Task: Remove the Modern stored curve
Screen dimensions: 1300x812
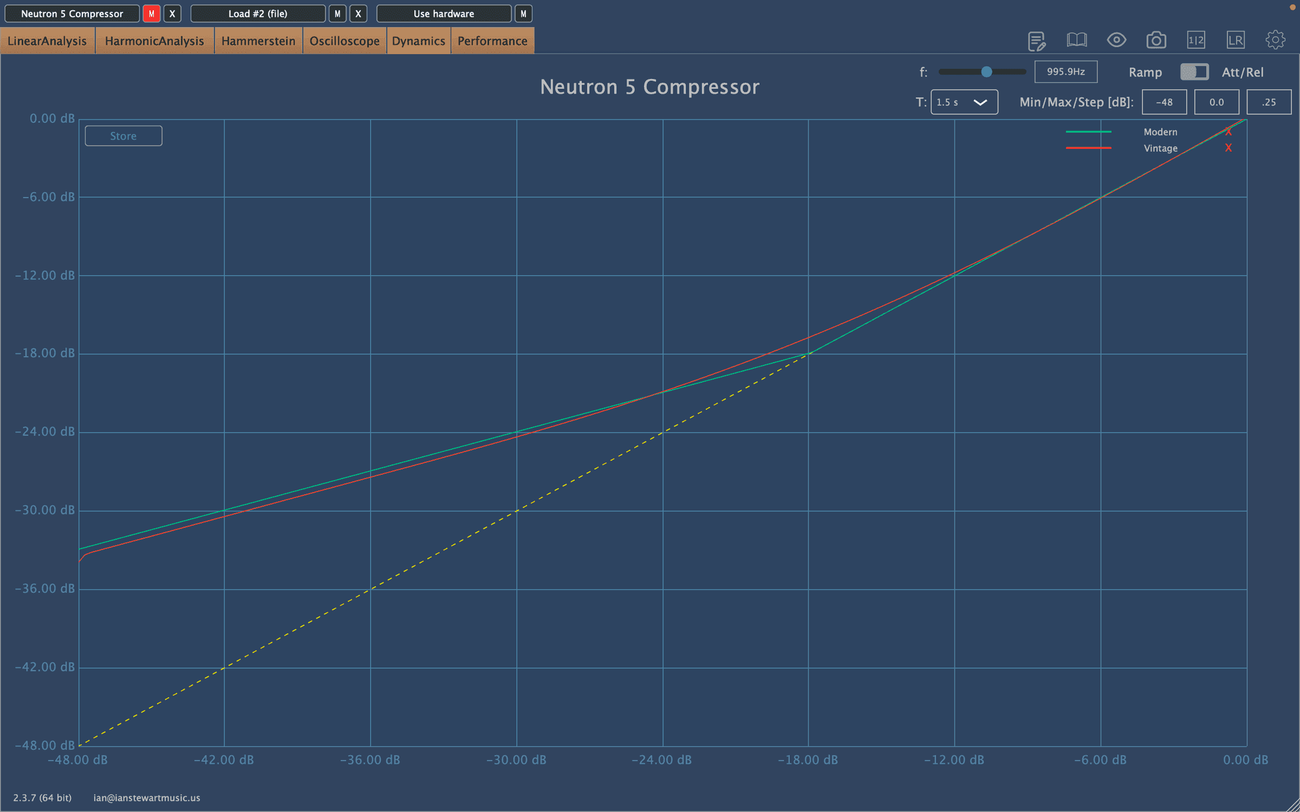Action: click(1228, 132)
